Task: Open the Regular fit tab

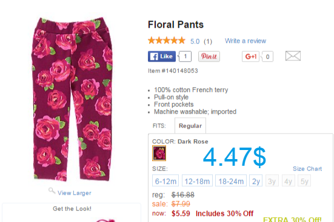Action: click(190, 126)
